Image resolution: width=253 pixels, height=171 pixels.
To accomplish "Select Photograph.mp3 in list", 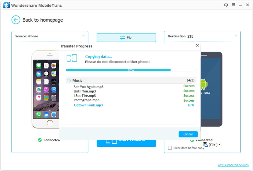I will [86, 100].
